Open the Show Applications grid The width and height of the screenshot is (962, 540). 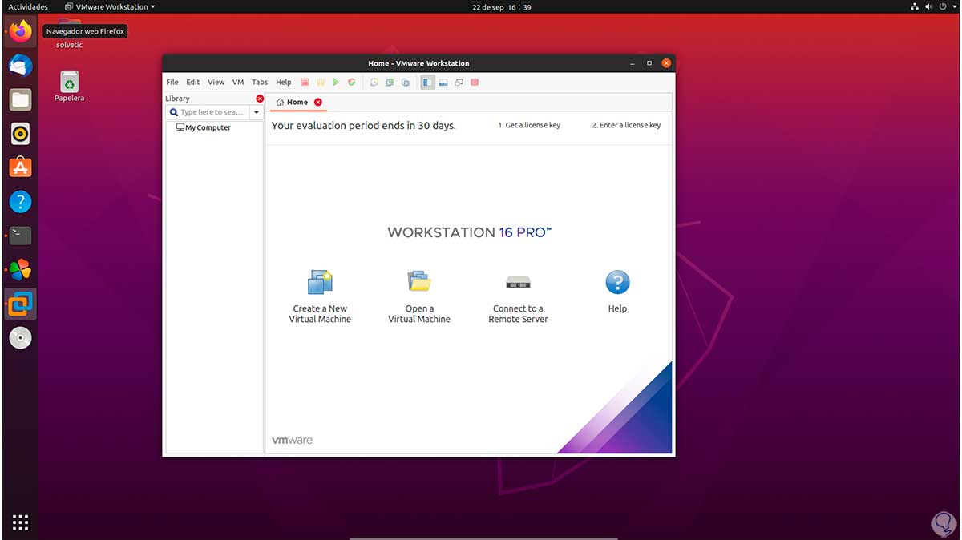(x=20, y=522)
